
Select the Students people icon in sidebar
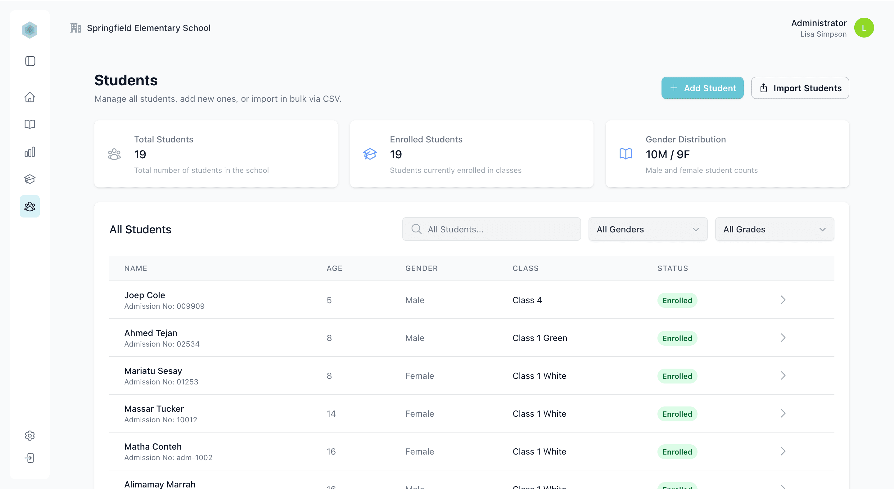(30, 206)
